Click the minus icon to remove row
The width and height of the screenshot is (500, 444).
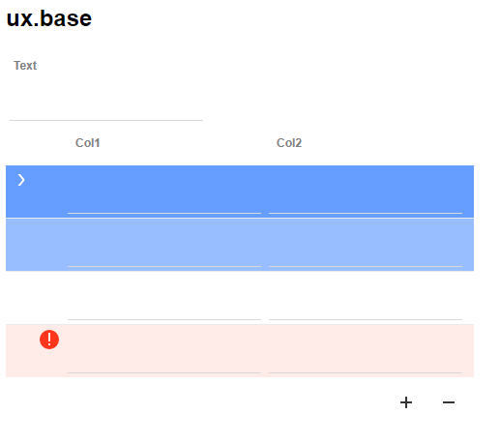pyautogui.click(x=449, y=402)
